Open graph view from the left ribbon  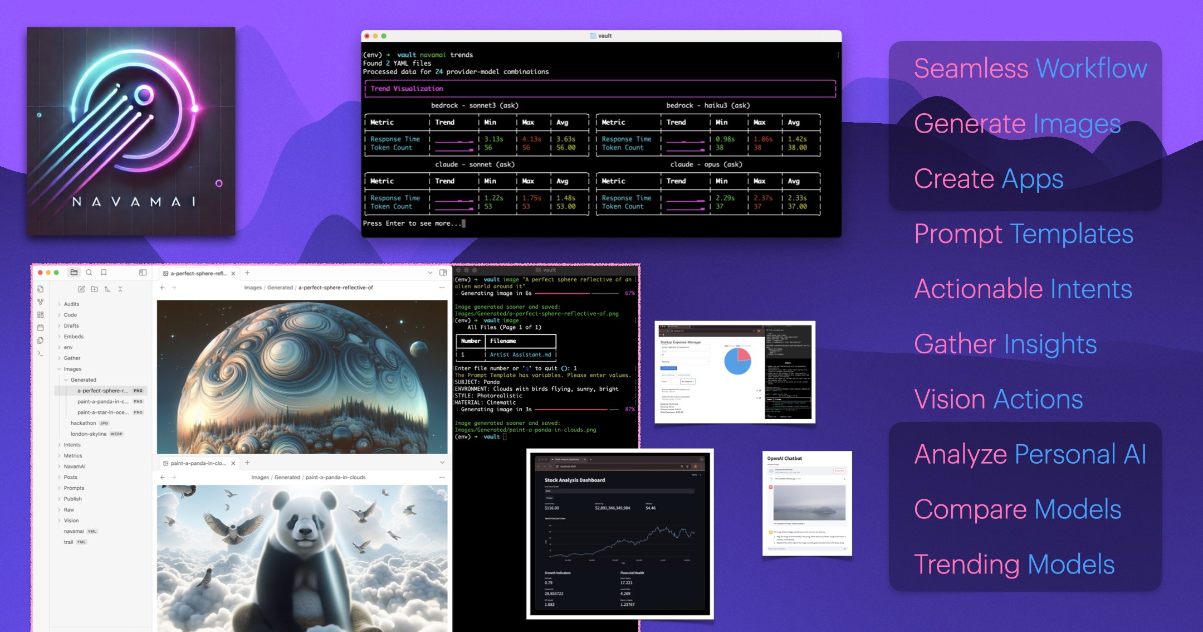click(x=41, y=302)
